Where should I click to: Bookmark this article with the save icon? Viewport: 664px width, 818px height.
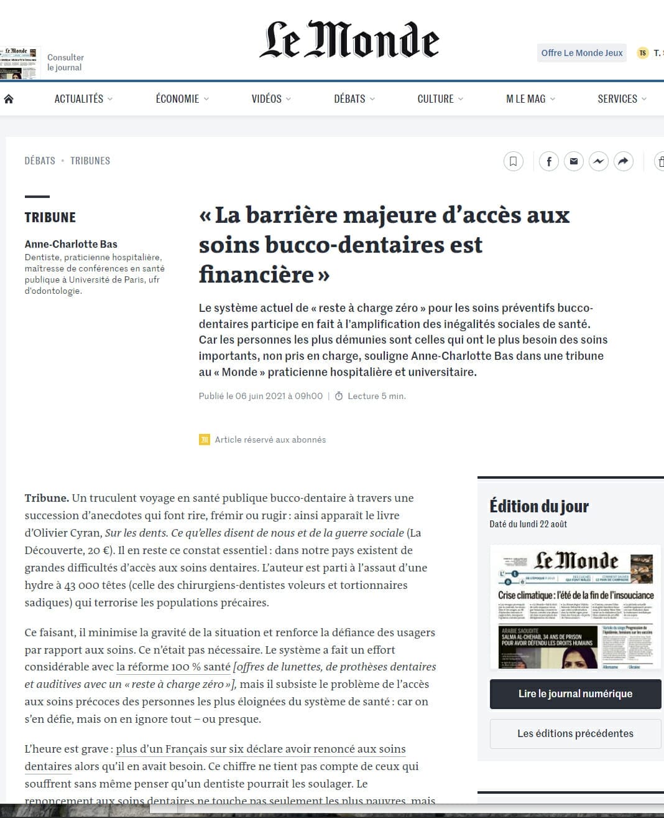[513, 162]
